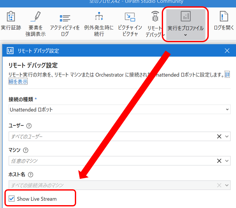
Task: Clear the ホスト名 field with X
Action: [x=219, y=185]
